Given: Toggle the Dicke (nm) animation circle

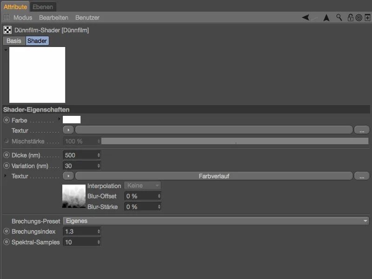Looking at the screenshot, I should [7, 155].
